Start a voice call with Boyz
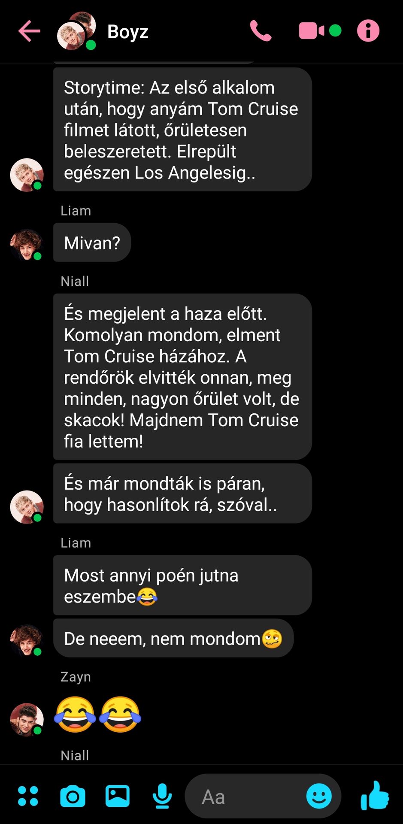Image resolution: width=403 pixels, height=824 pixels. pyautogui.click(x=261, y=31)
